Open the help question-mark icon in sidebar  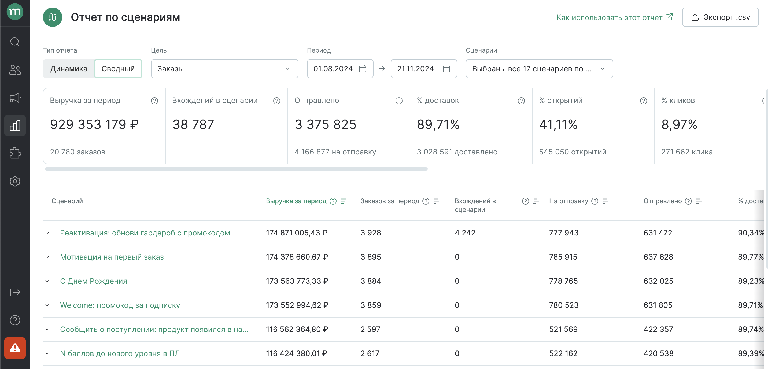point(15,320)
